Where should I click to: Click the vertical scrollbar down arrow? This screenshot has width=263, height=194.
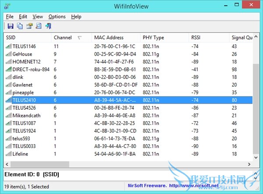256,158
